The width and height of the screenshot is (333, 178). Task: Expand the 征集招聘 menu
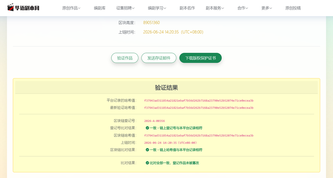[125, 8]
